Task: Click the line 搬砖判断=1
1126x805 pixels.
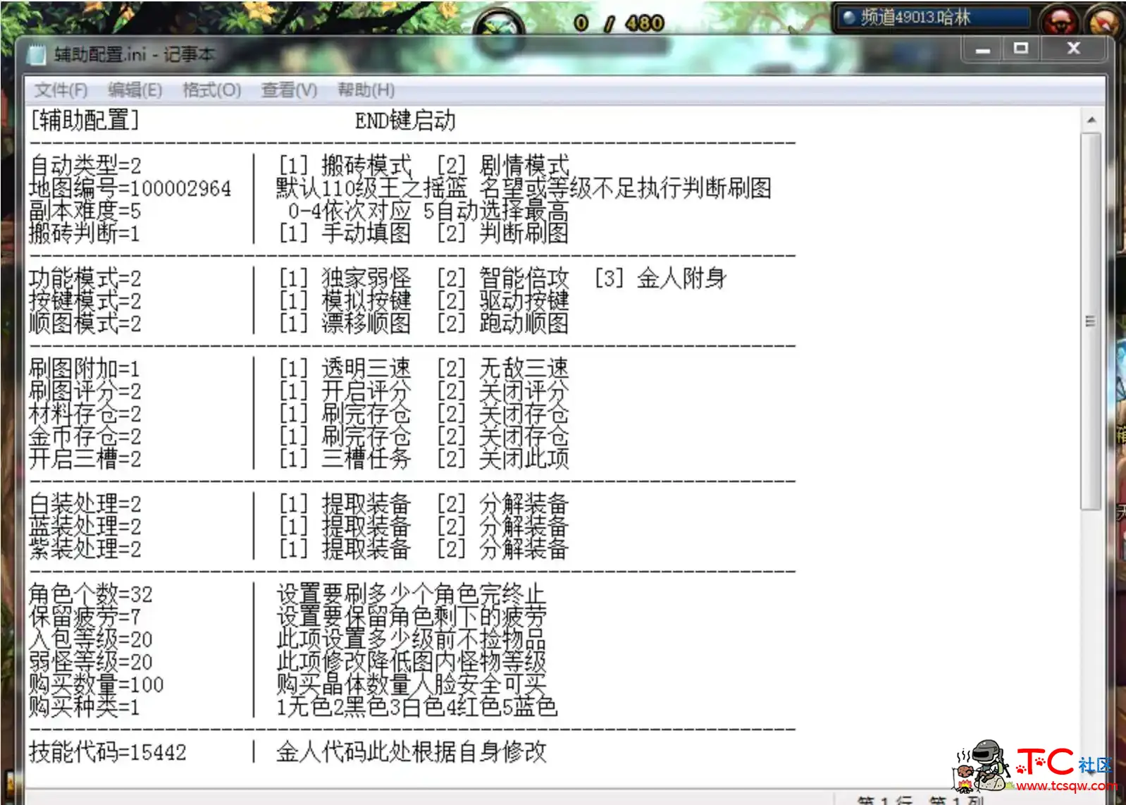Action: (85, 233)
